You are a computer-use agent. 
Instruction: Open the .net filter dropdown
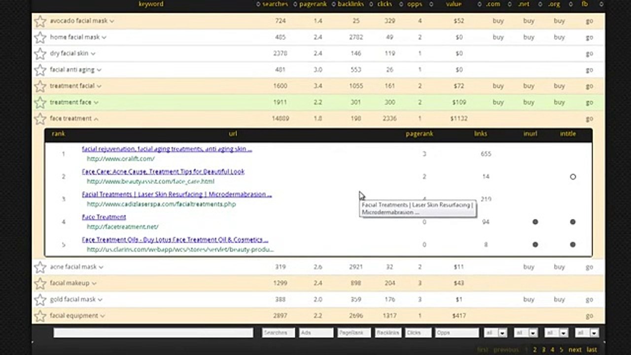pos(526,333)
